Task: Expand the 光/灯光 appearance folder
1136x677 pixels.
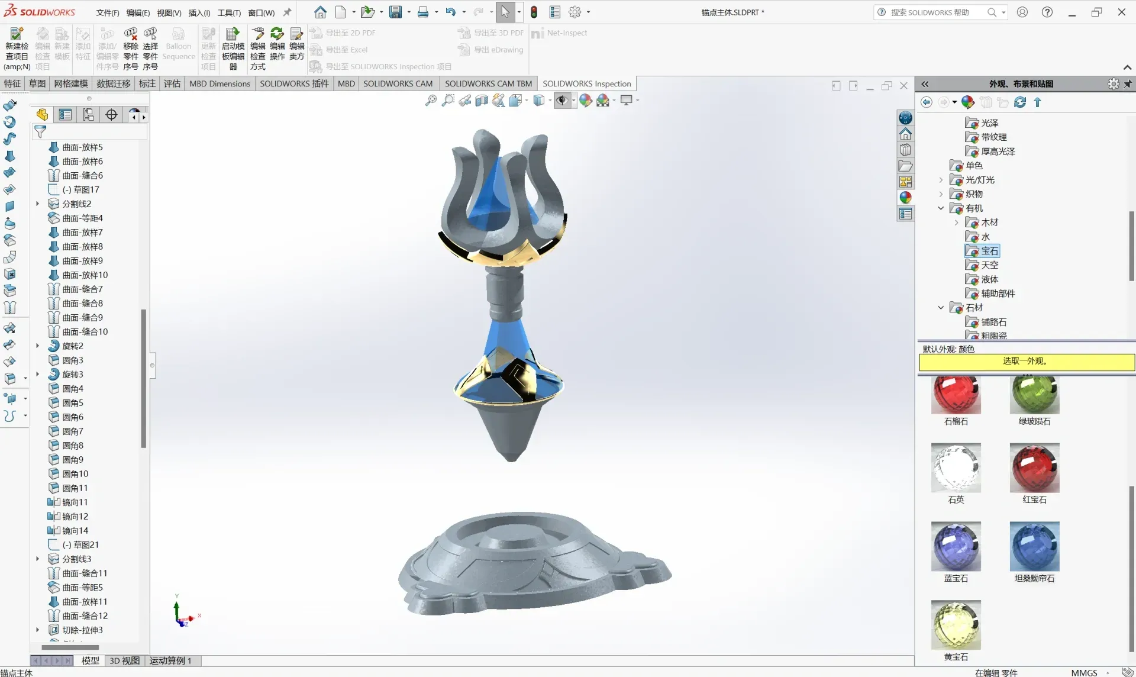Action: pyautogui.click(x=941, y=180)
